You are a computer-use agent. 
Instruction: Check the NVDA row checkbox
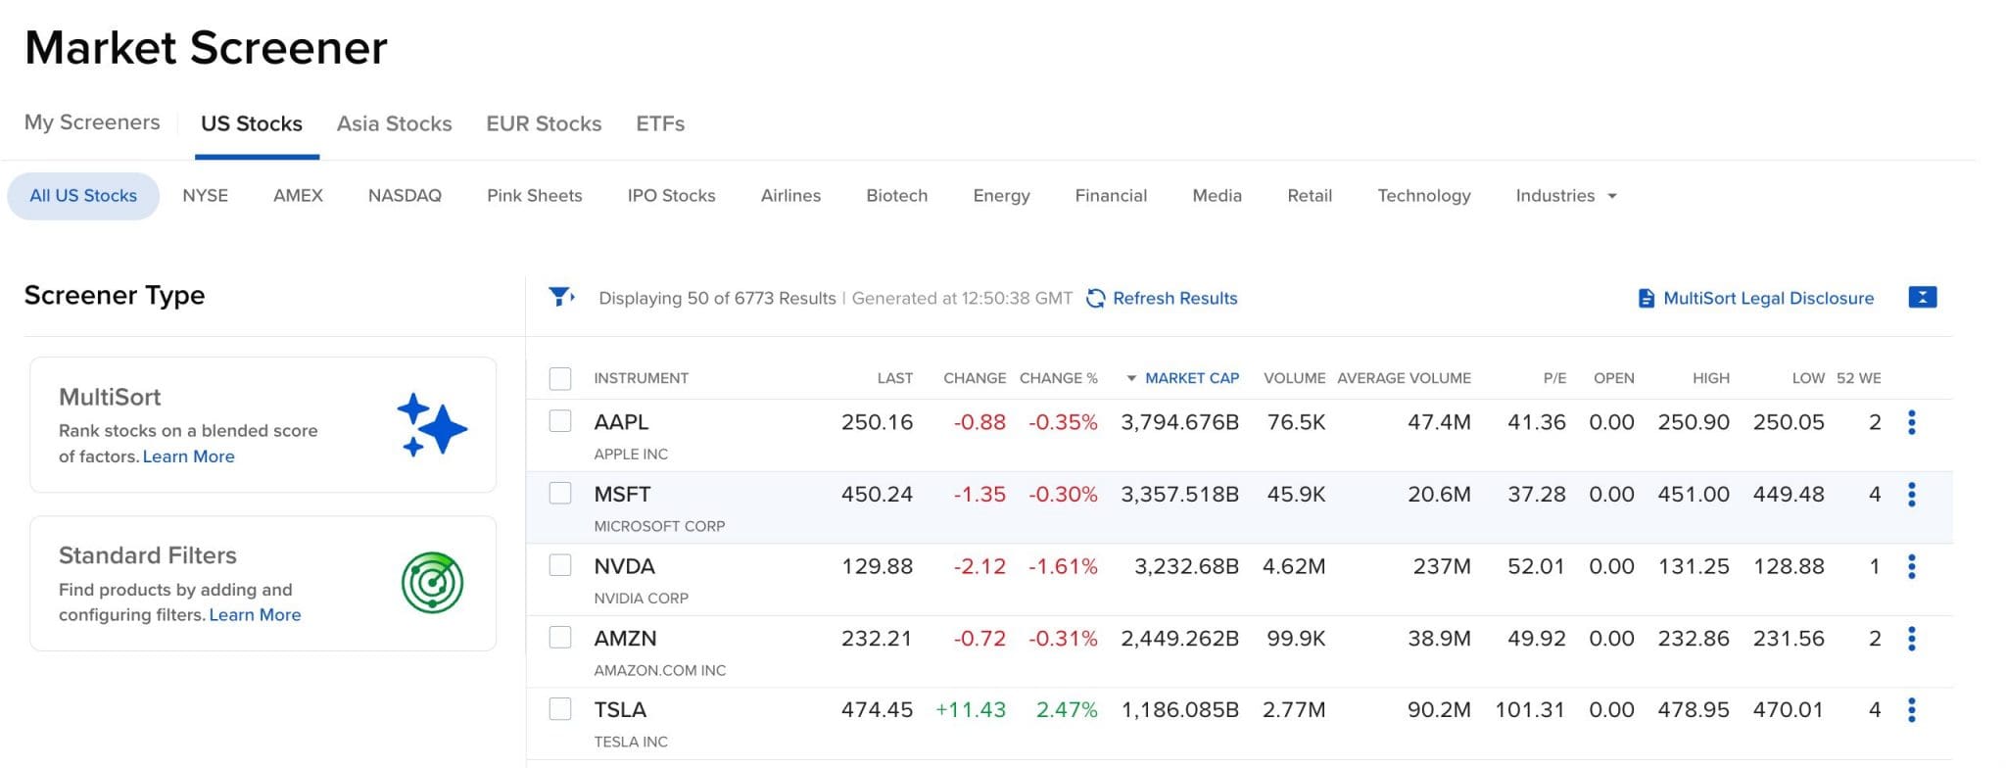pos(560,565)
